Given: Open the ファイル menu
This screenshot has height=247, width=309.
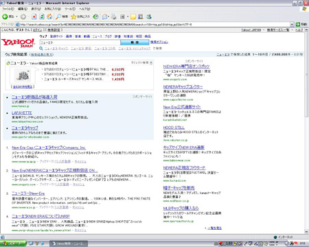Looking at the screenshot, I should [x=8, y=9].
